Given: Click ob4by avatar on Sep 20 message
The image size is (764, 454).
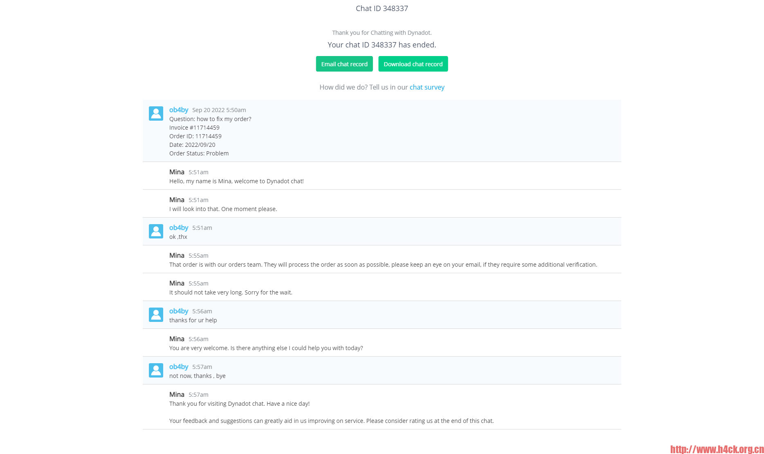Looking at the screenshot, I should (156, 114).
